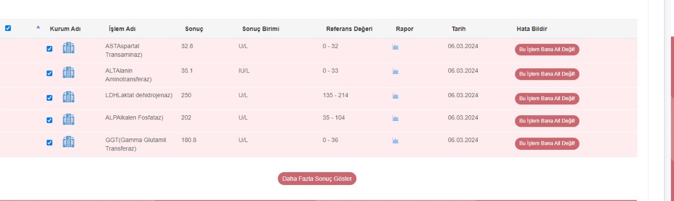Sort by the İşlem Adı column header

coord(122,29)
